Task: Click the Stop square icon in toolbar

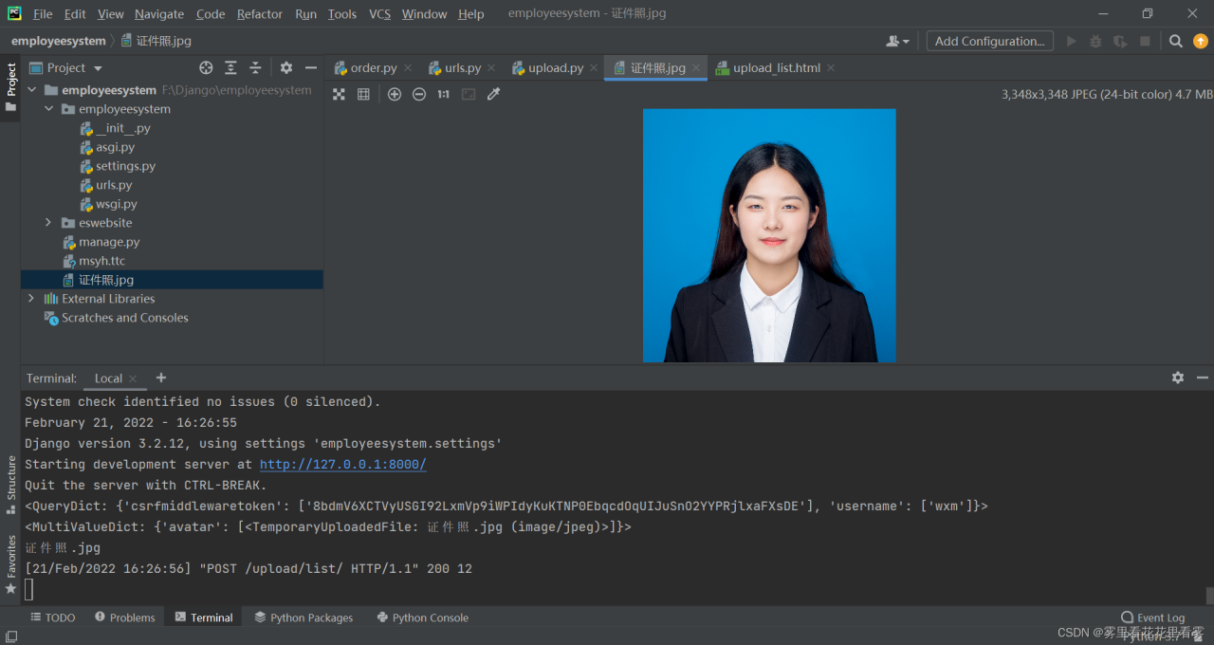Action: pos(1145,41)
